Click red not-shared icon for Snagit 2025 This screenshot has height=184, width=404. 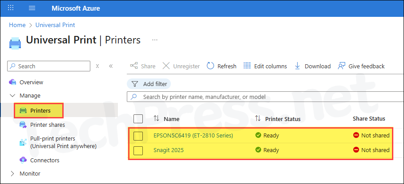[x=356, y=150]
